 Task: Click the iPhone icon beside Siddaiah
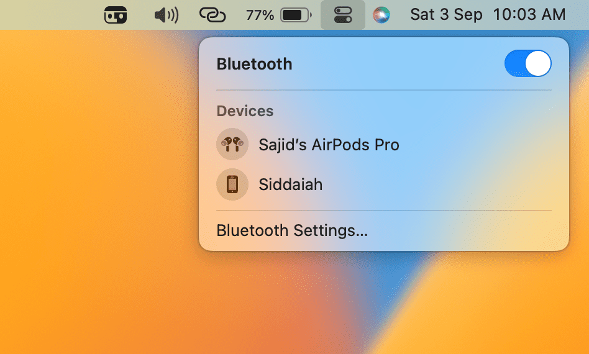pos(232,184)
